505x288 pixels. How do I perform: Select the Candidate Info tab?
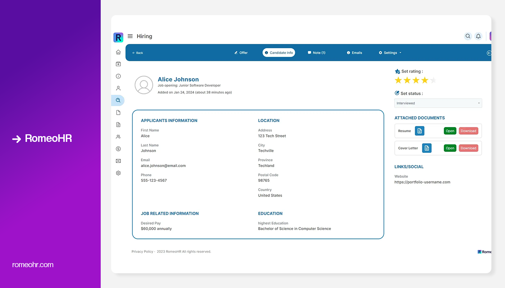click(x=279, y=53)
